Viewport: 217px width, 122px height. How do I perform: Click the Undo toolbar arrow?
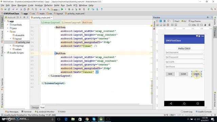pyautogui.click(x=13, y=9)
